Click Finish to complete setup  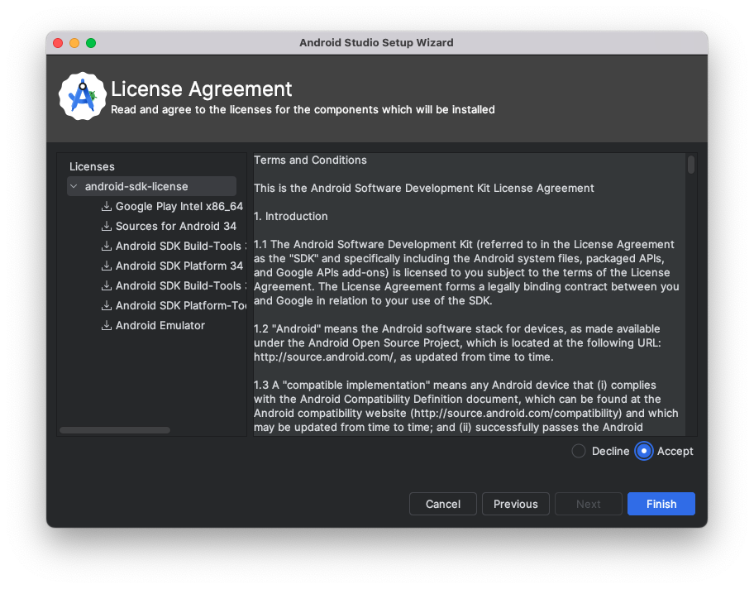tap(661, 504)
